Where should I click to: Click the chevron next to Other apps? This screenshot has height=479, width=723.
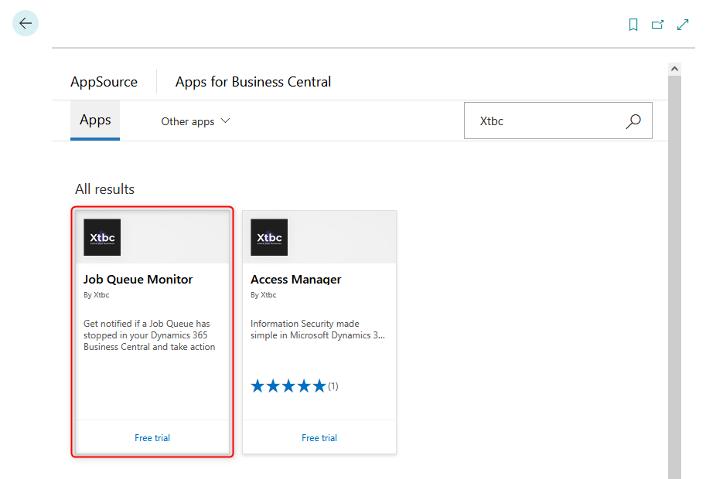pyautogui.click(x=224, y=121)
